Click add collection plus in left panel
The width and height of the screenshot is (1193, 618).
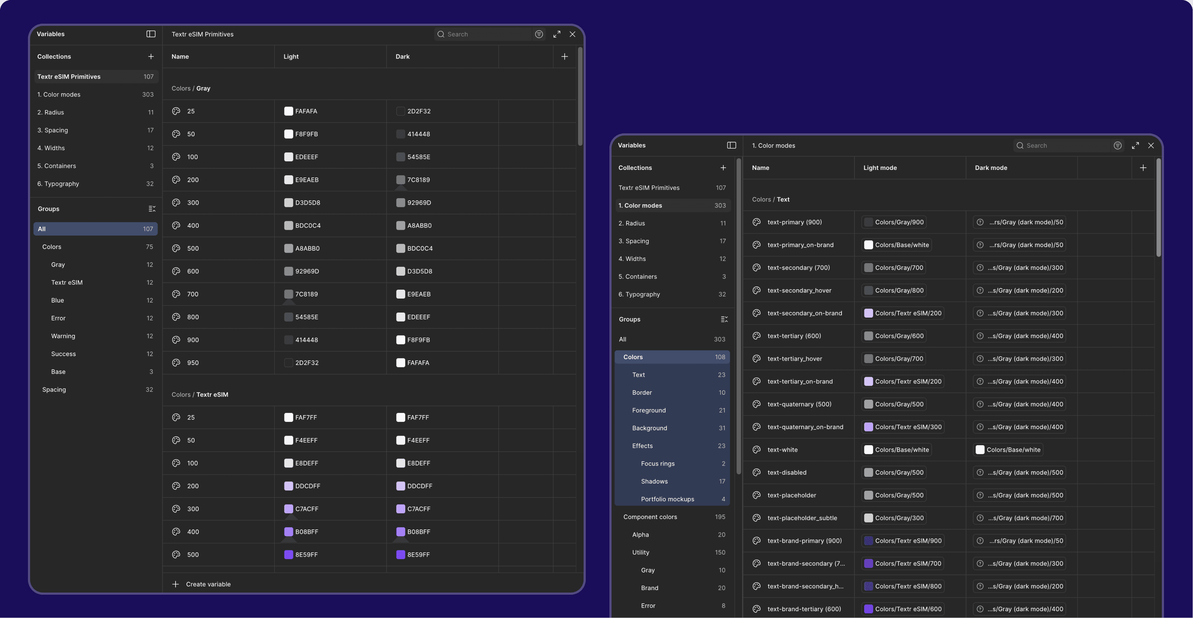(x=151, y=57)
